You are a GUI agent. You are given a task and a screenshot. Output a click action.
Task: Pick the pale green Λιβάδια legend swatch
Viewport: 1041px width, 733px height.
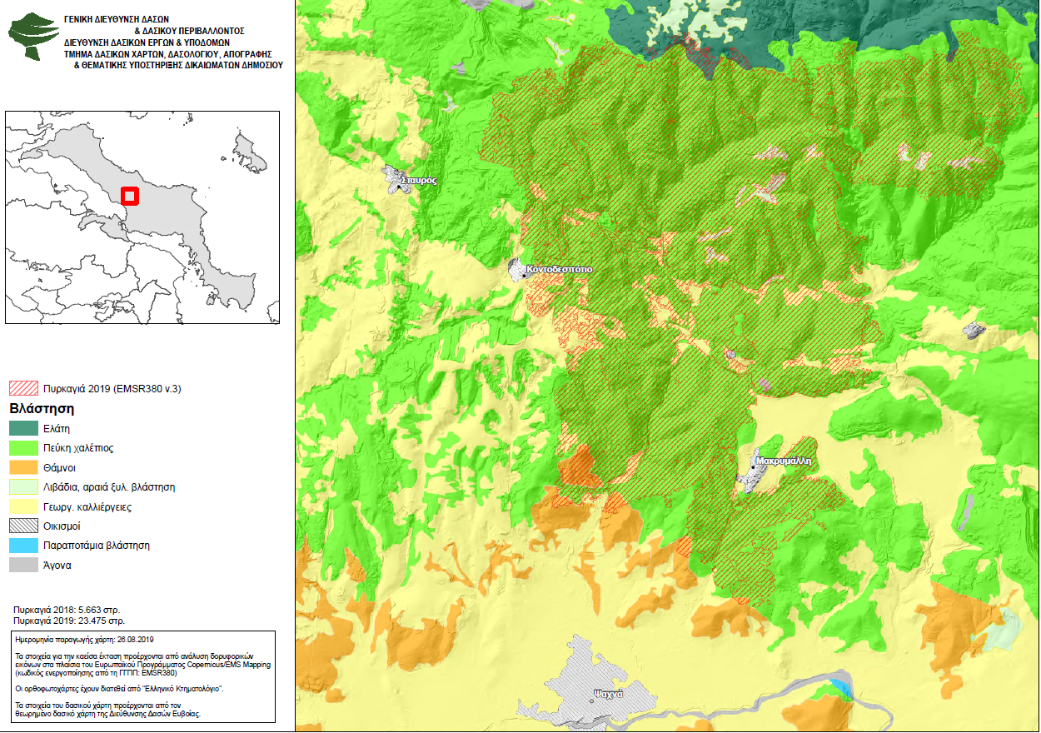(23, 487)
